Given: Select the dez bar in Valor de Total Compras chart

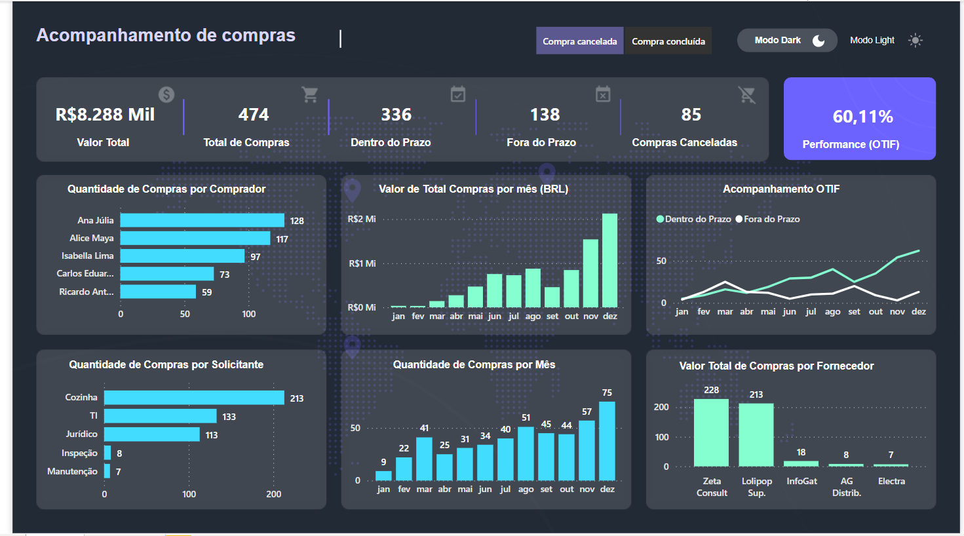Looking at the screenshot, I should (x=610, y=261).
